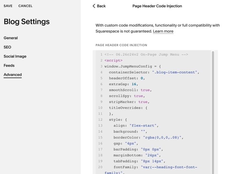Click the containerSelector value ".blog-item-content"
The height and width of the screenshot is (174, 226).
[175, 72]
